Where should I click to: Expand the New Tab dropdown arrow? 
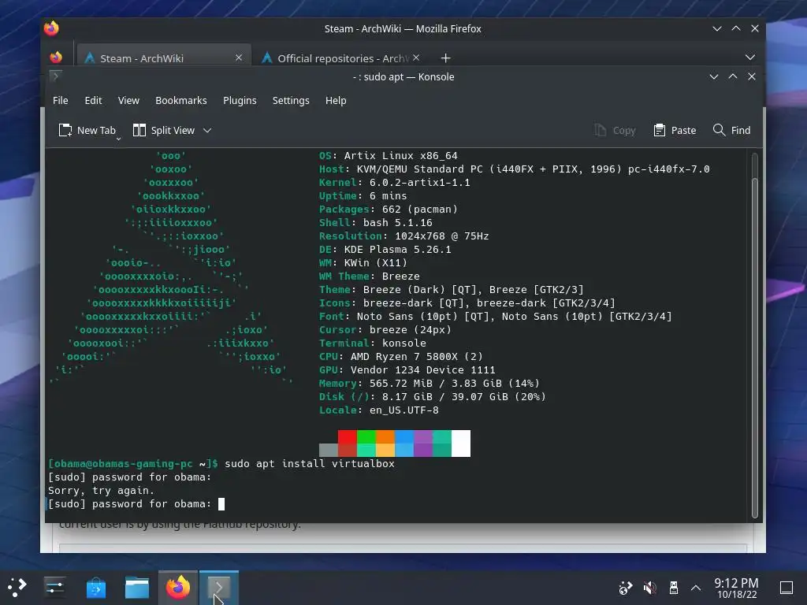pos(118,139)
